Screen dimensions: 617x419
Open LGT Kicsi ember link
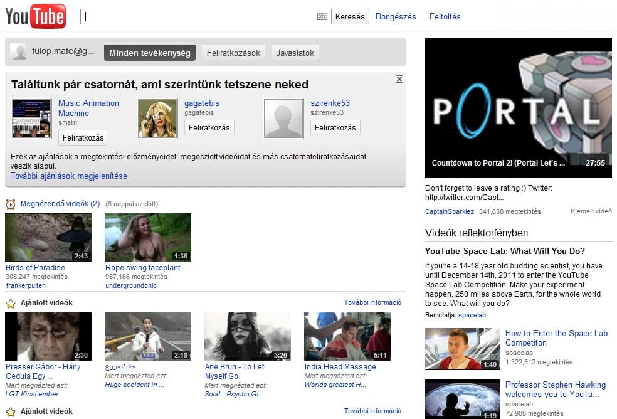[32, 394]
